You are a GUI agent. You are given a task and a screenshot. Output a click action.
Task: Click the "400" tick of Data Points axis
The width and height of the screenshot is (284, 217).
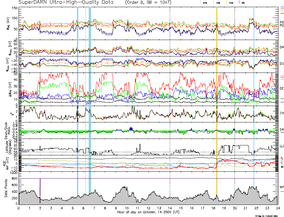[15, 192]
